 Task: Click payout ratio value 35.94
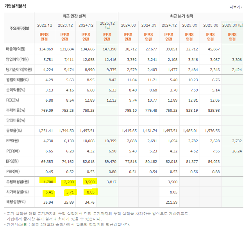point(48,202)
